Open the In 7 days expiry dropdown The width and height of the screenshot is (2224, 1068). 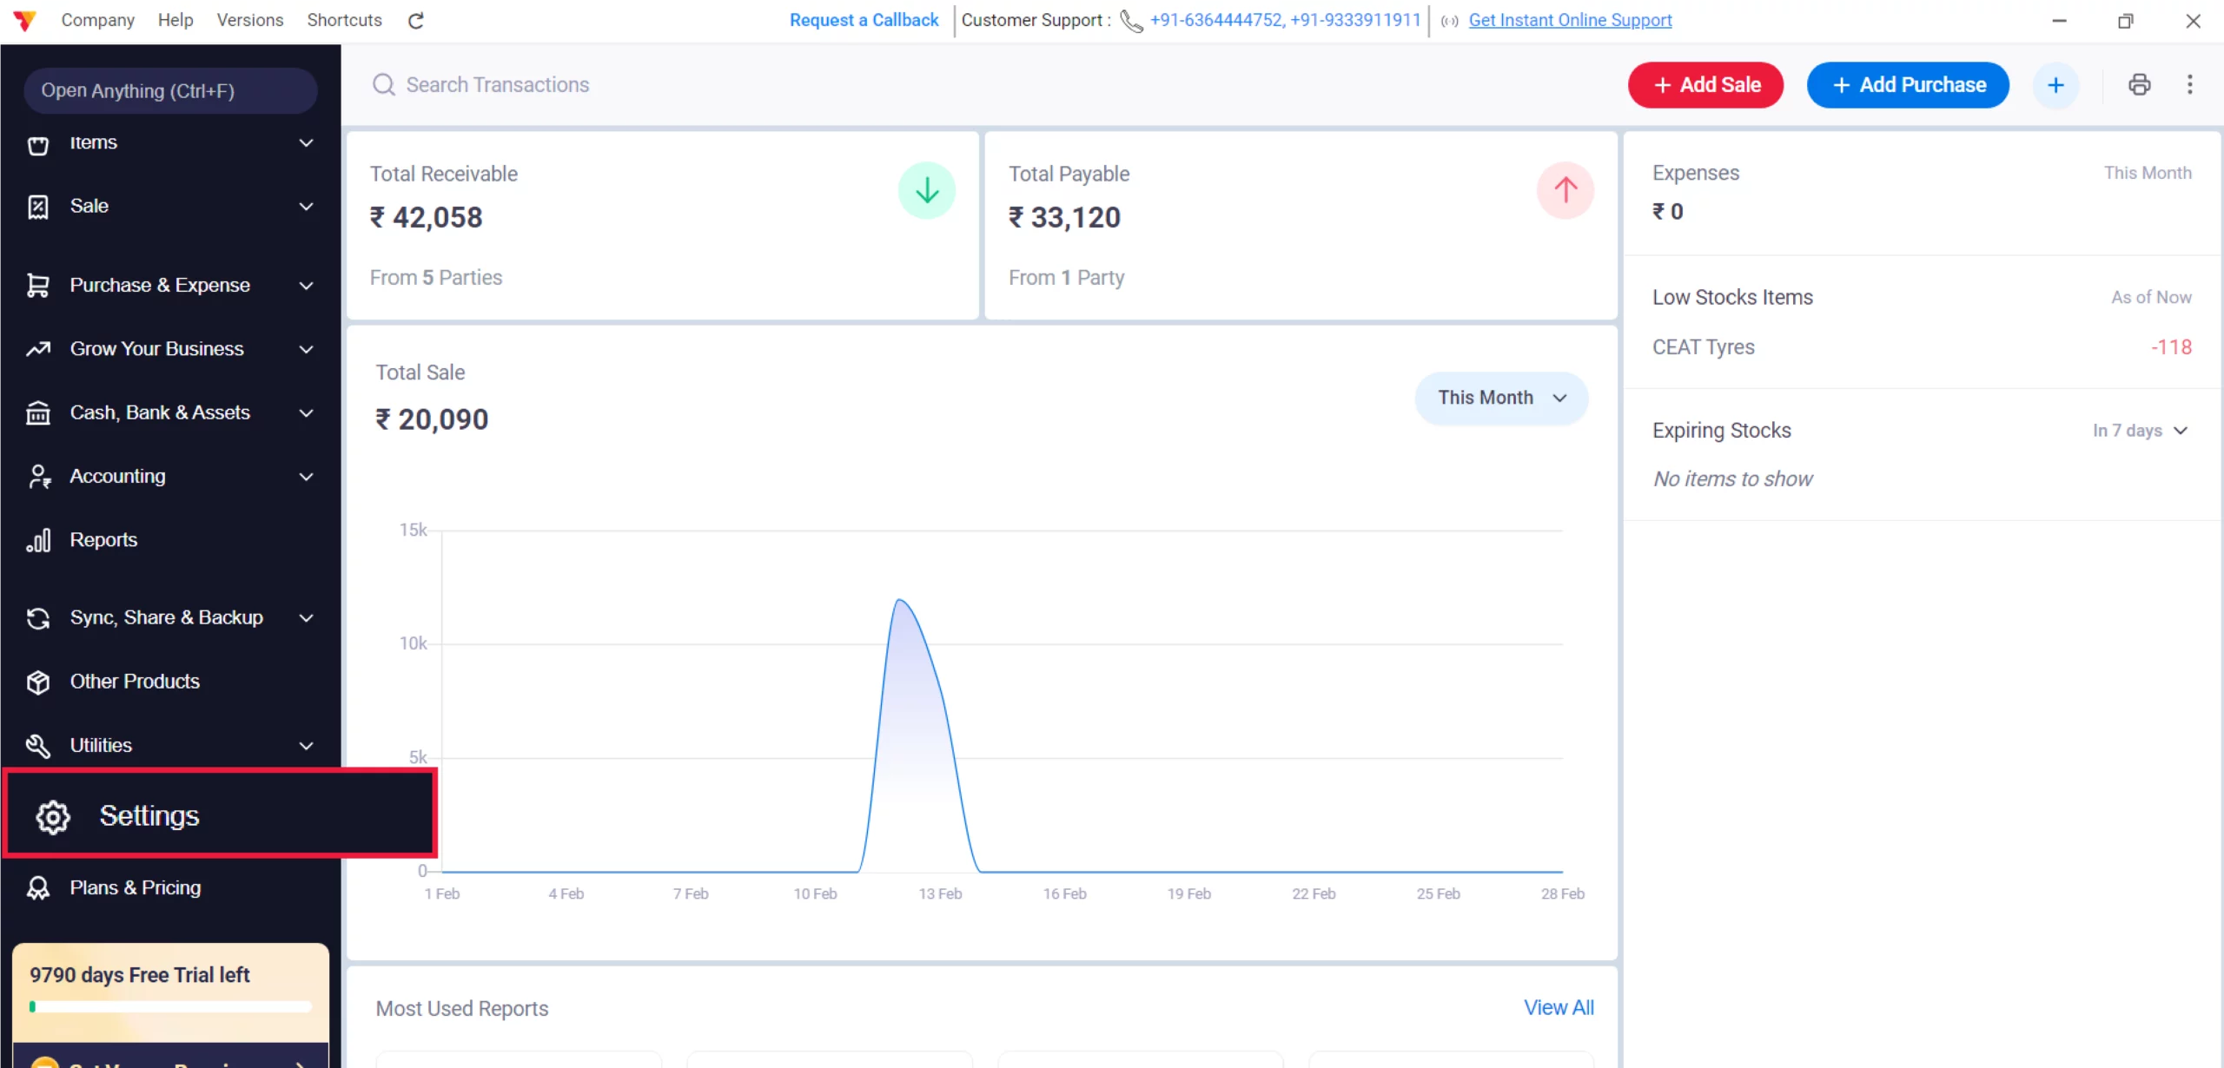pyautogui.click(x=2140, y=431)
